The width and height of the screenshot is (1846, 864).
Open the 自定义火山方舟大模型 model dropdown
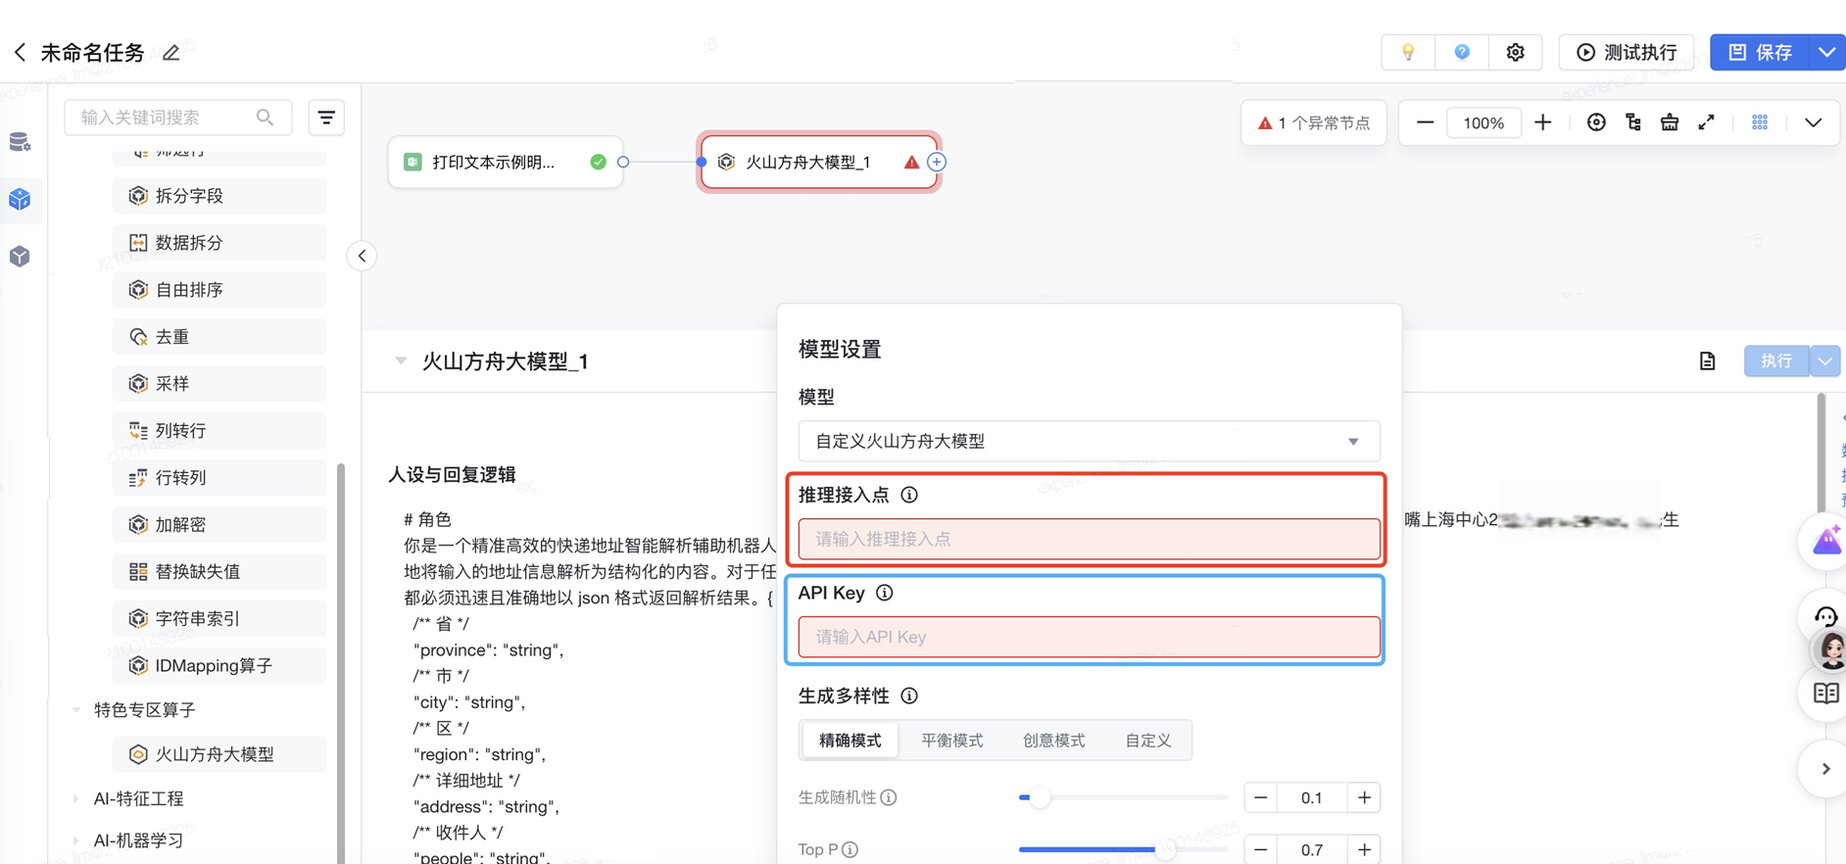pos(1090,442)
